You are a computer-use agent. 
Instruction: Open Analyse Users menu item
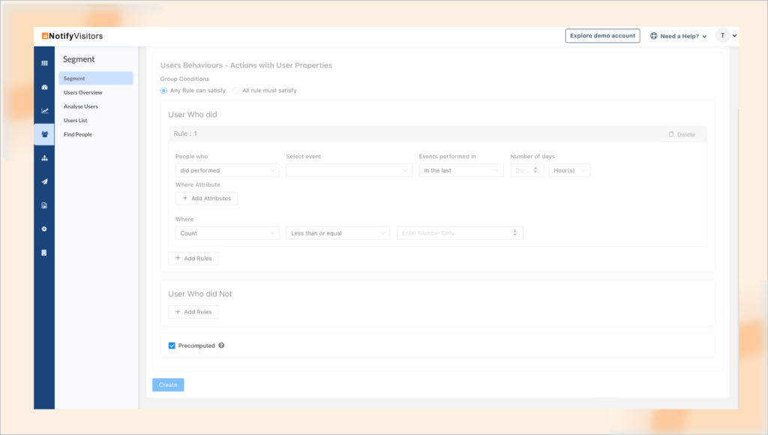coord(81,106)
